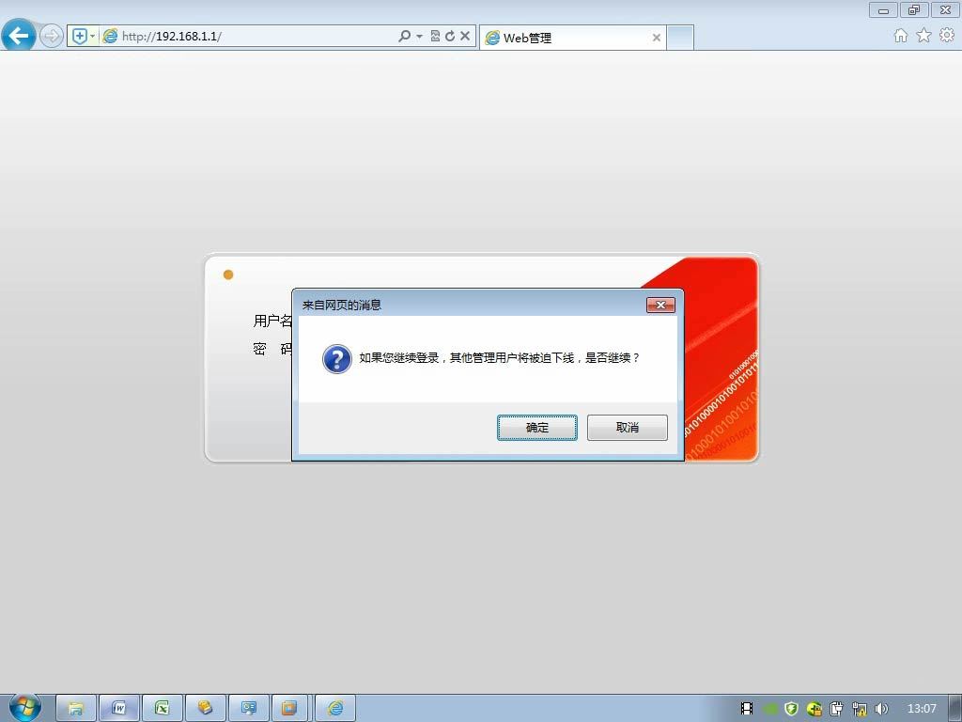Open the remote desktop monitor taskbar icon
This screenshot has width=962, height=722.
248,709
